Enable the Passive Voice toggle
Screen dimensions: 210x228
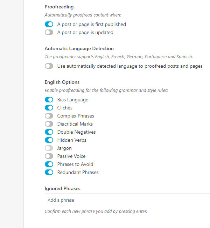tap(49, 156)
